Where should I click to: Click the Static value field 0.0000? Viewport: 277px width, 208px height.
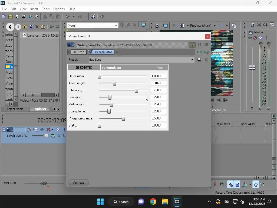click(159, 125)
